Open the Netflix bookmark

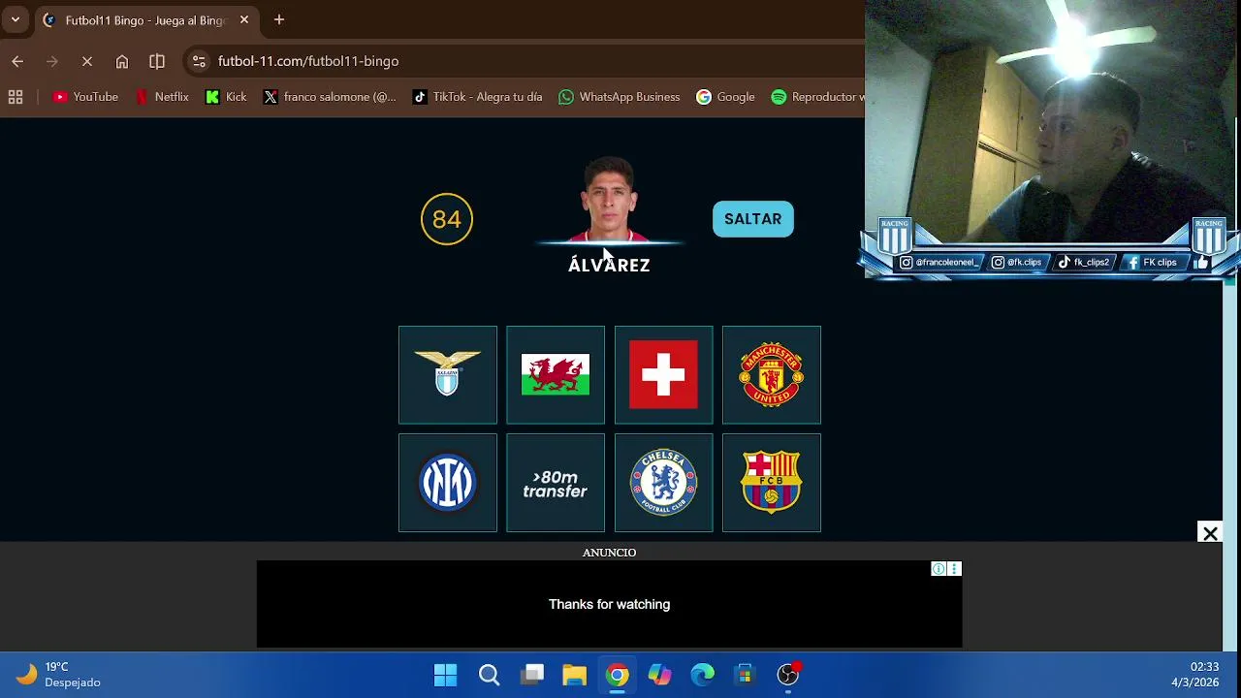click(162, 97)
